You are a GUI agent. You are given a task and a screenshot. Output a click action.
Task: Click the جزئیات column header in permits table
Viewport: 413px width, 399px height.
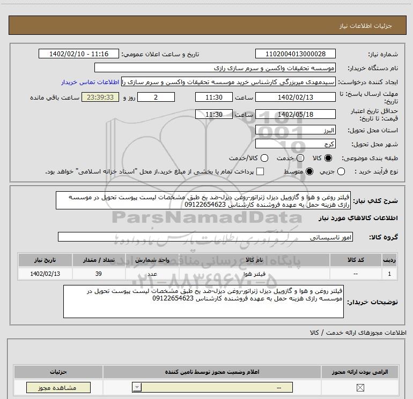(58, 372)
